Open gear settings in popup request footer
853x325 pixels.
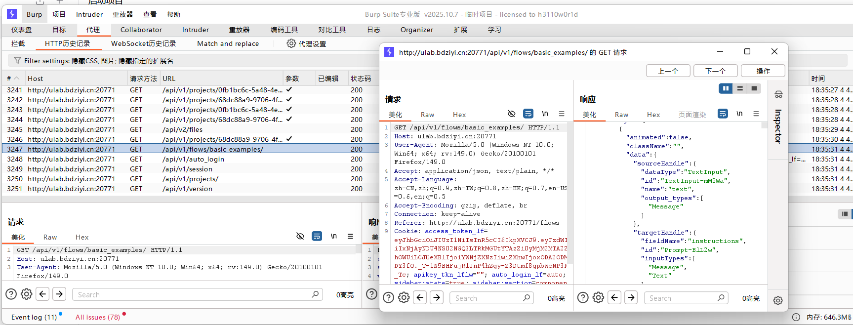pos(404,297)
